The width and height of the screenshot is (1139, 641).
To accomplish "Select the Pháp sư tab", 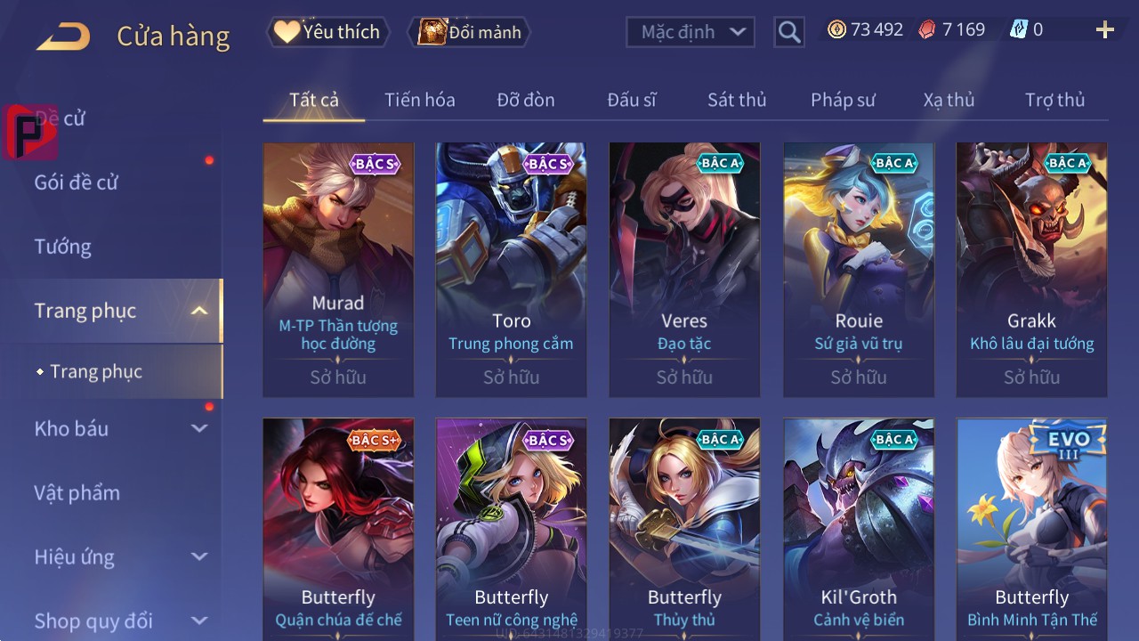I will [x=843, y=100].
